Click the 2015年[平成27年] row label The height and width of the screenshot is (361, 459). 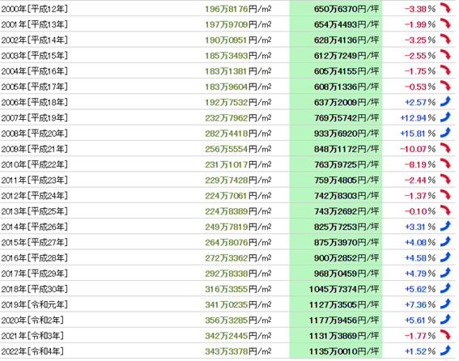pyautogui.click(x=34, y=243)
